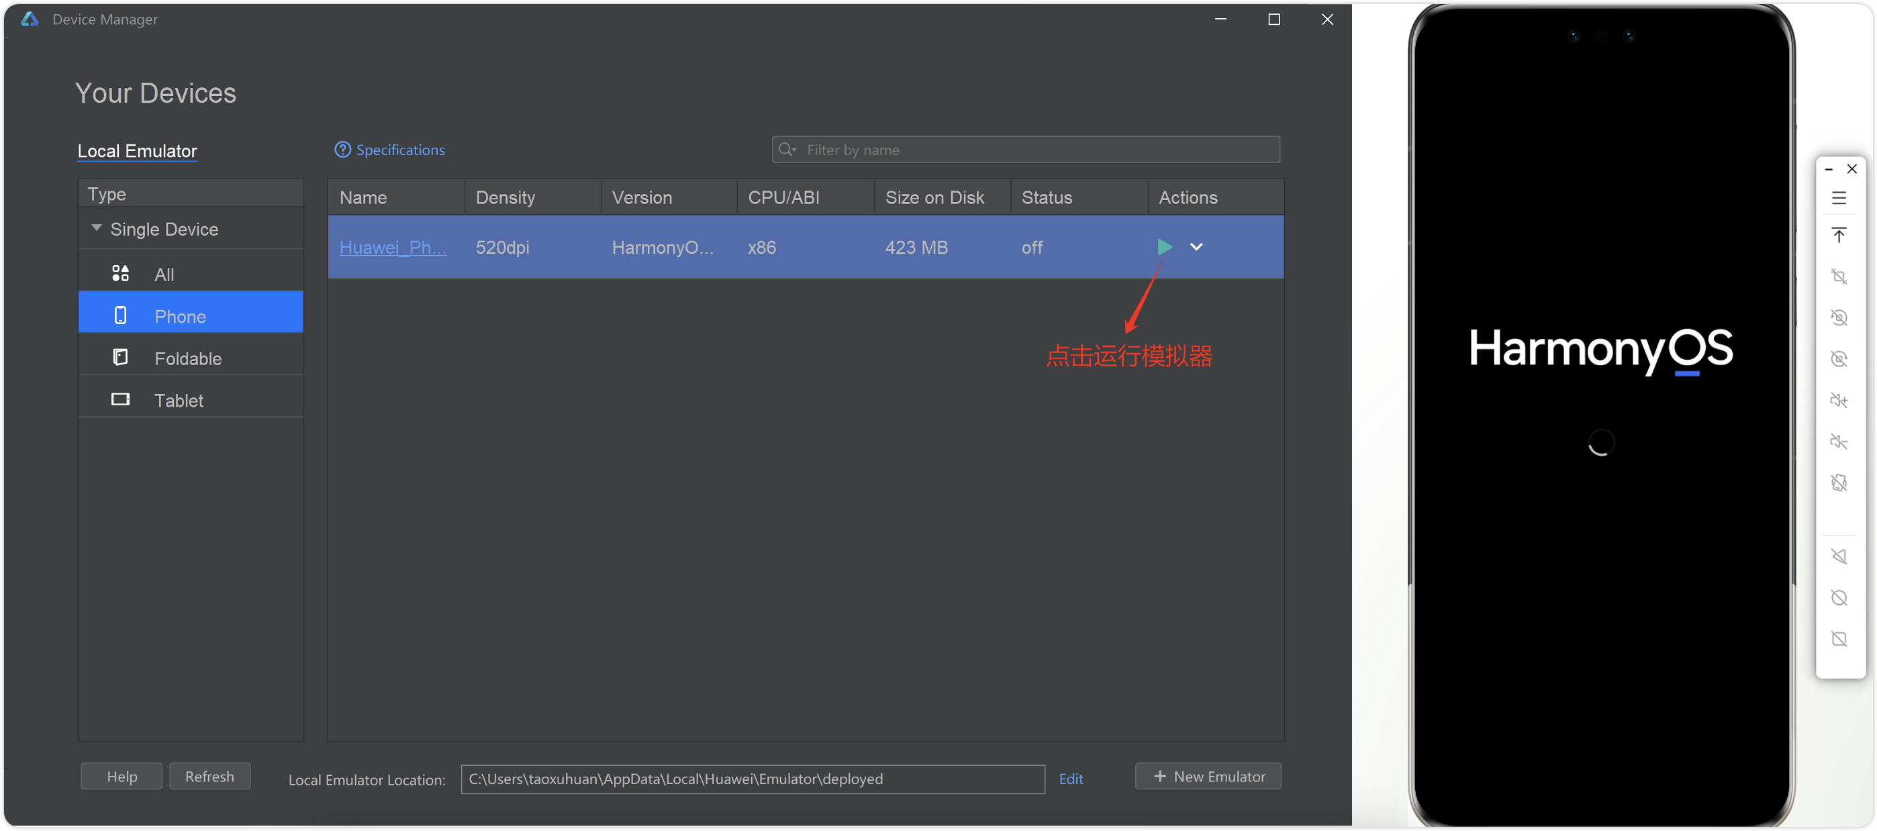The height and width of the screenshot is (831, 1877).
Task: Click the Help button
Action: 121,777
